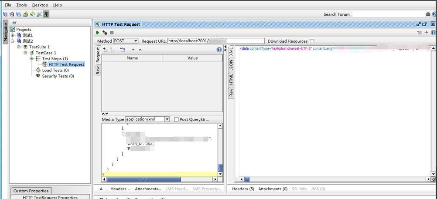Switch to the request Raw vertical tab
437x199 pixels.
(x=98, y=70)
